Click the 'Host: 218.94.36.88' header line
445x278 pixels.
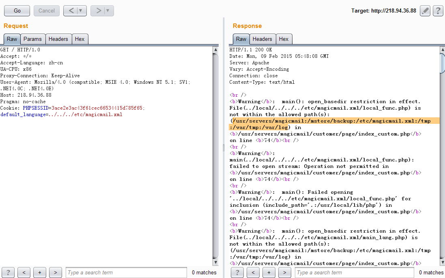(x=26, y=95)
